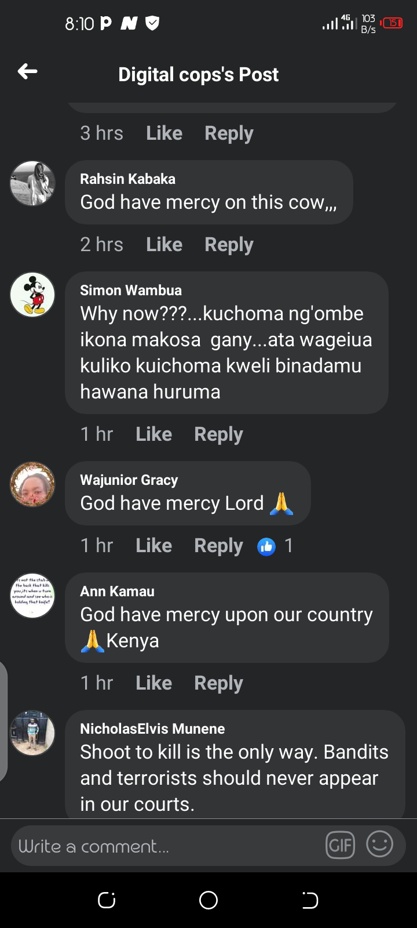
Task: Reply to Simon Wambua's comment
Action: click(x=218, y=434)
